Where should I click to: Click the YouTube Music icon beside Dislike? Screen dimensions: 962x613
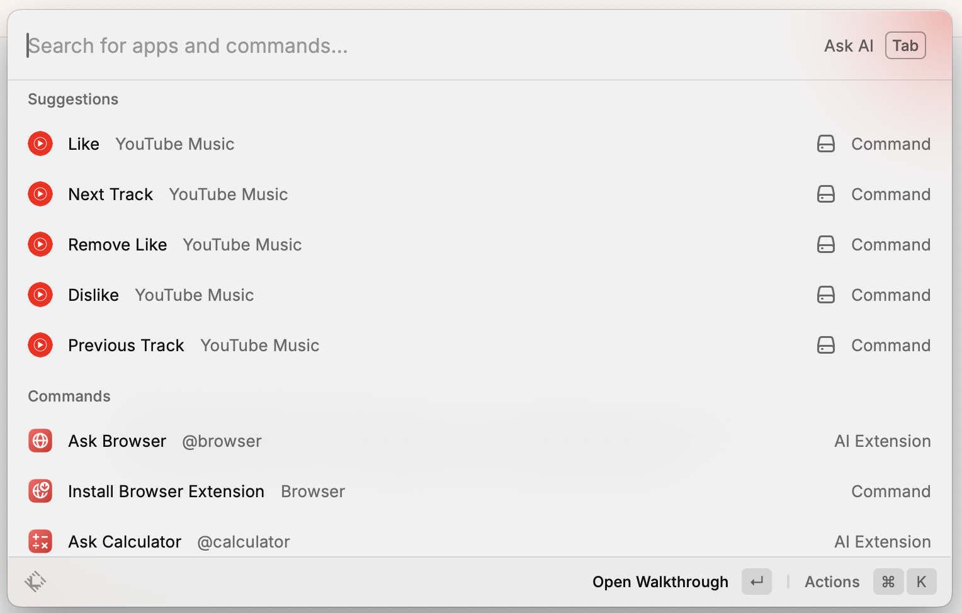pos(40,295)
